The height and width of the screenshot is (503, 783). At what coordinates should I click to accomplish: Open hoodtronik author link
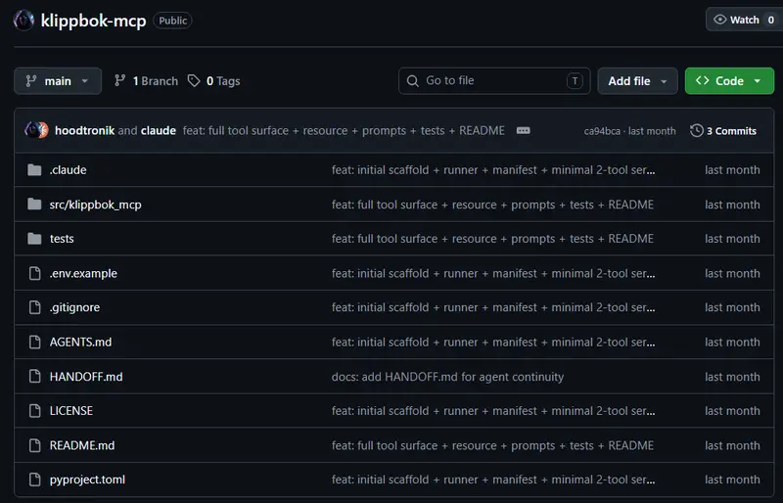[84, 131]
